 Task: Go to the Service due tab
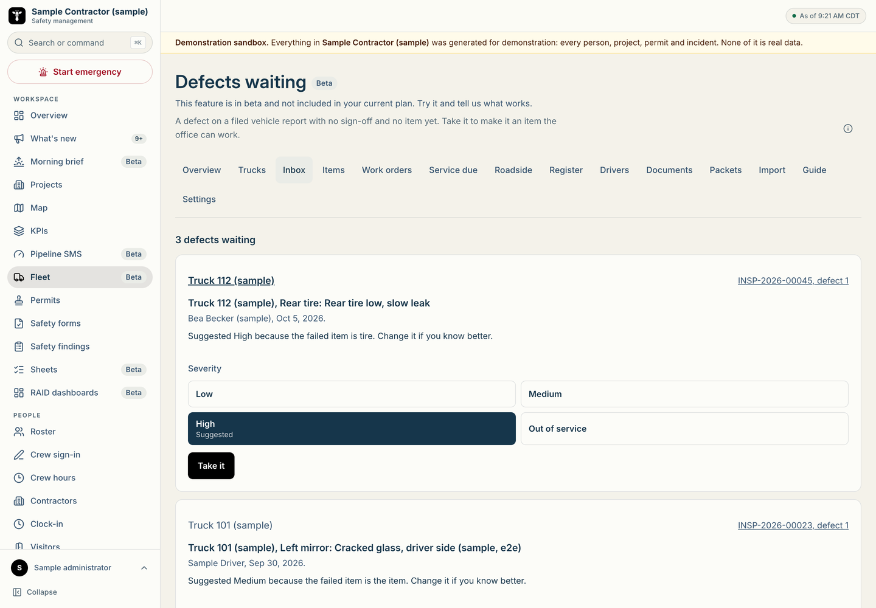[453, 170]
